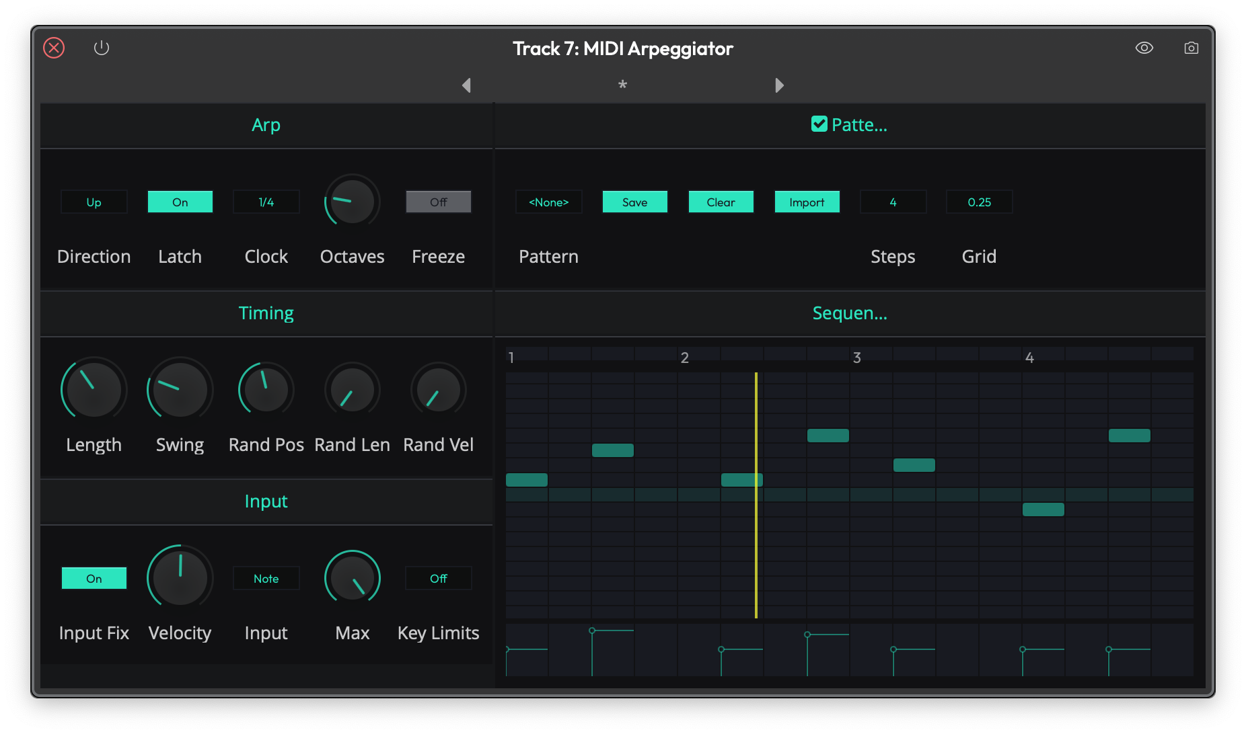Click the first sequencer note at beat 1
The height and width of the screenshot is (734, 1246).
[527, 480]
